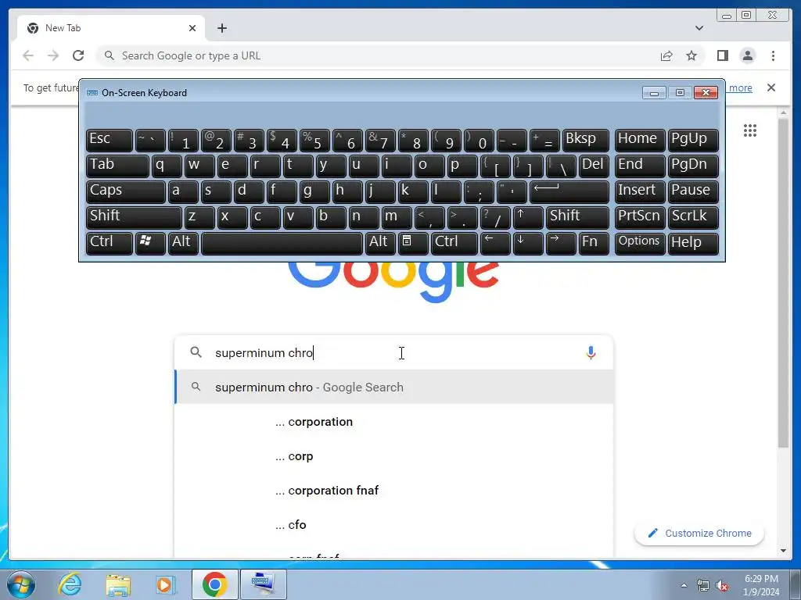Dismiss the Chrome update info bar
This screenshot has width=801, height=600.
click(x=770, y=87)
